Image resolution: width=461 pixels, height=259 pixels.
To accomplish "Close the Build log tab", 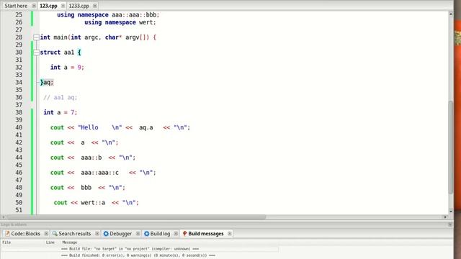I will click(x=176, y=233).
